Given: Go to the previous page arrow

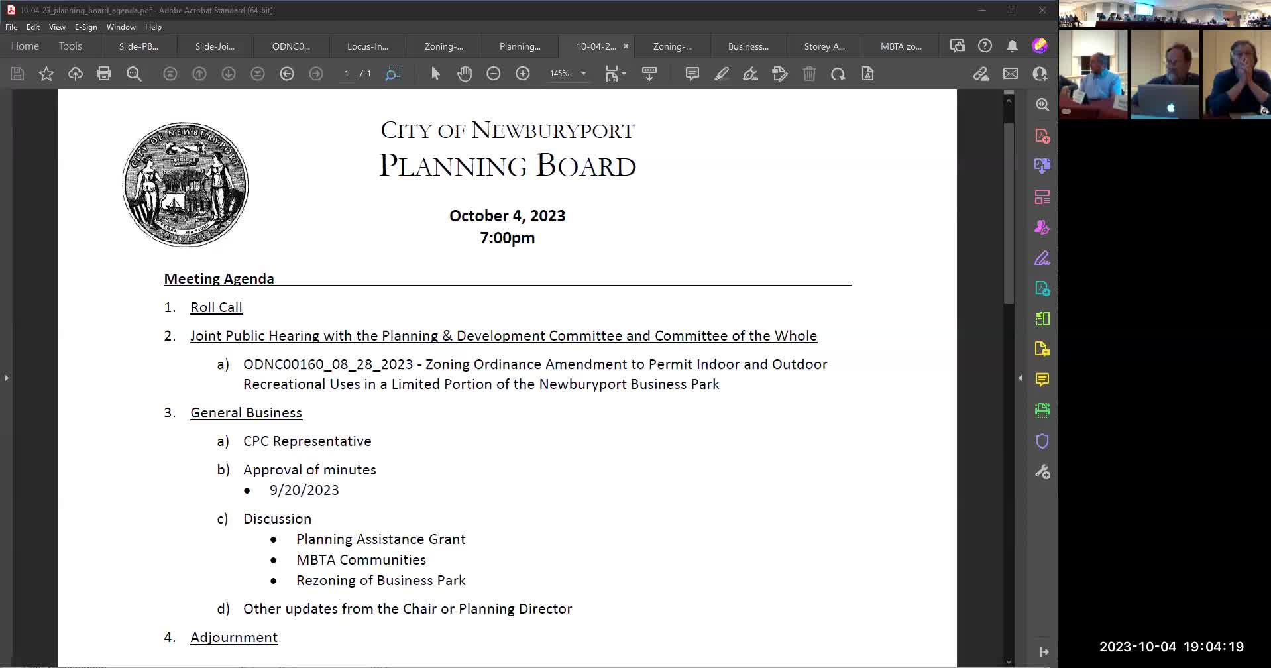Looking at the screenshot, I should point(199,74).
